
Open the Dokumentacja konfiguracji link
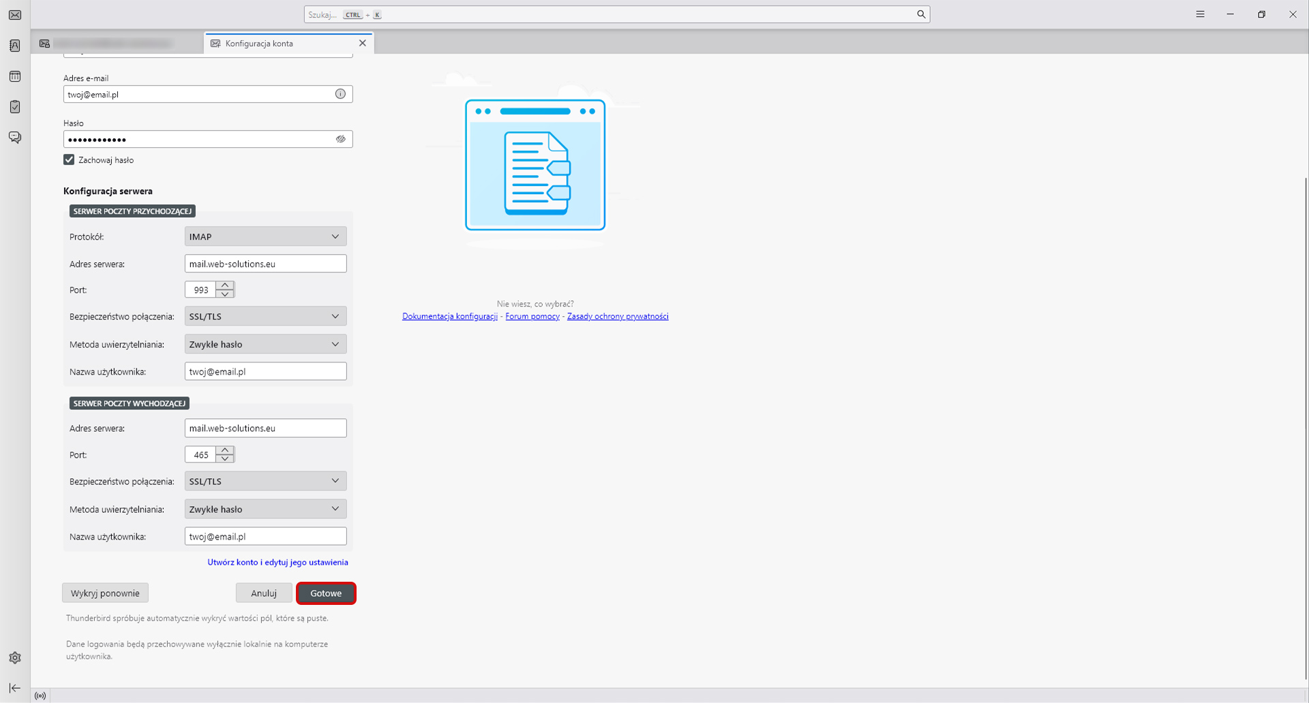449,316
